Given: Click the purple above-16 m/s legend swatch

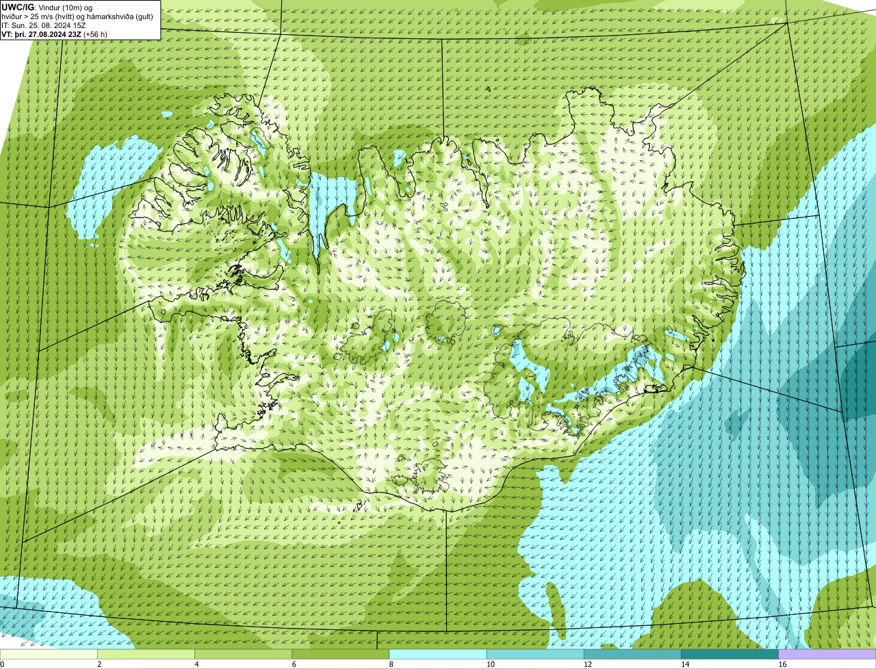Looking at the screenshot, I should pyautogui.click(x=827, y=654).
